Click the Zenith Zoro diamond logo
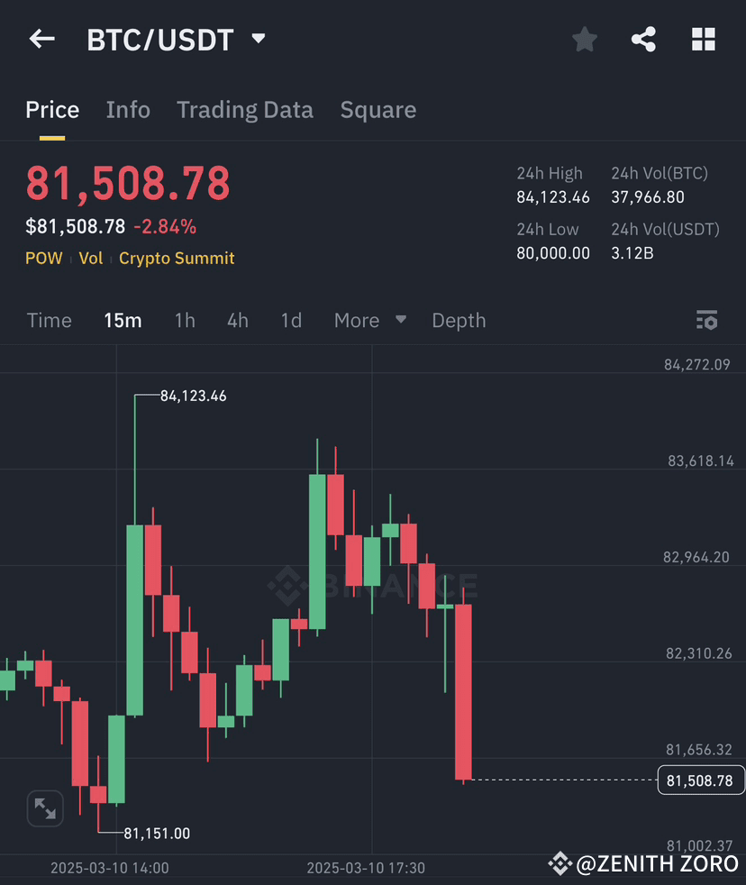The width and height of the screenshot is (746, 885). [x=560, y=863]
